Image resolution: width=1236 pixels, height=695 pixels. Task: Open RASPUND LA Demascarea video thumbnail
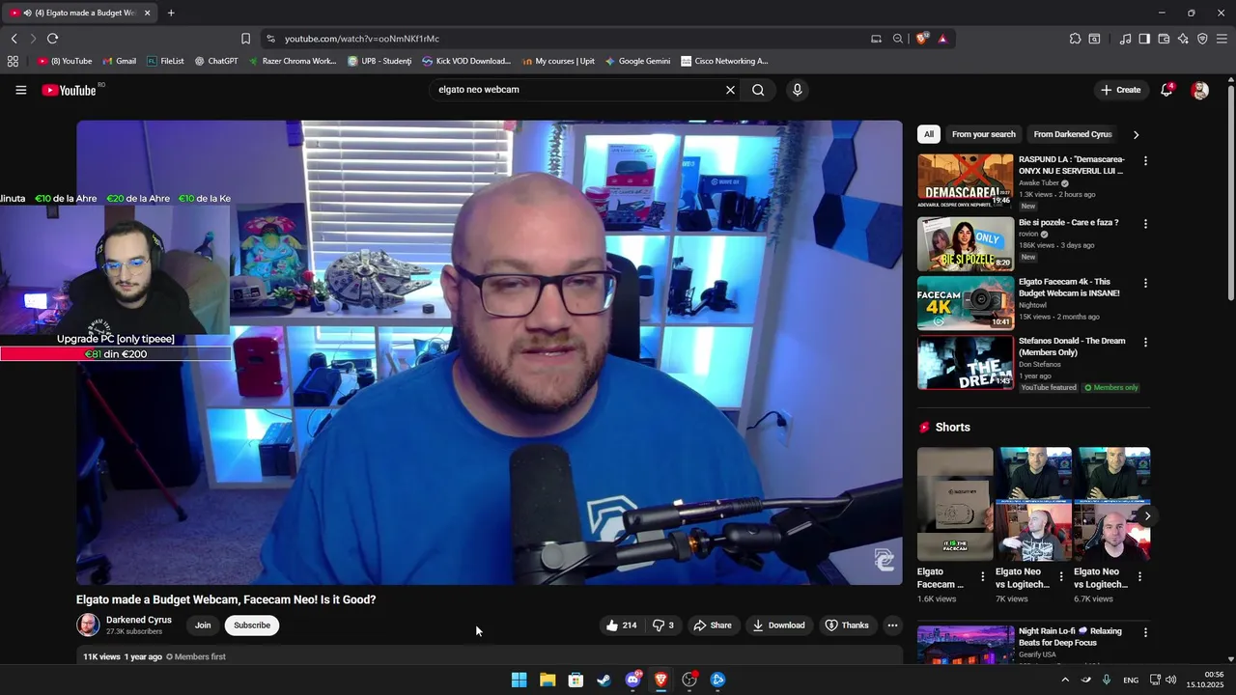click(966, 181)
